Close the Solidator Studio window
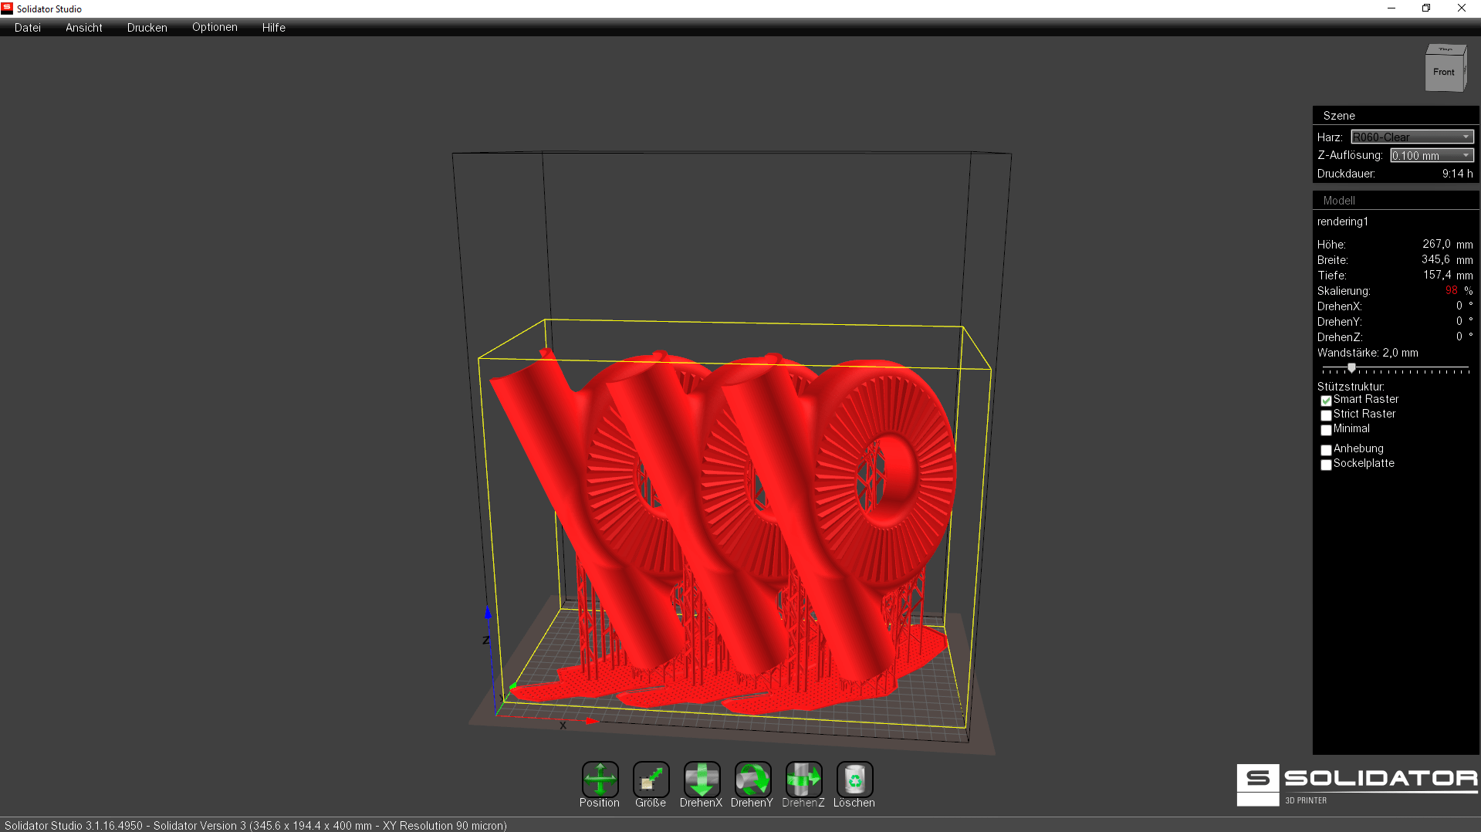 pyautogui.click(x=1462, y=8)
